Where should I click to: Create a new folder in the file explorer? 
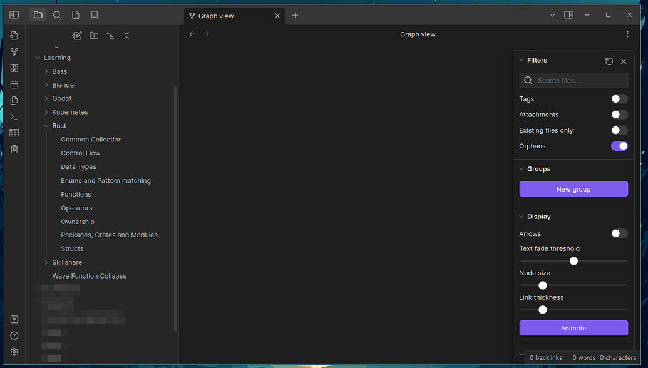click(x=93, y=36)
